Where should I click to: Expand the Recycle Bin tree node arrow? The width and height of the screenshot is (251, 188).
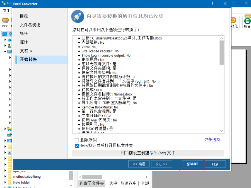[5, 152]
